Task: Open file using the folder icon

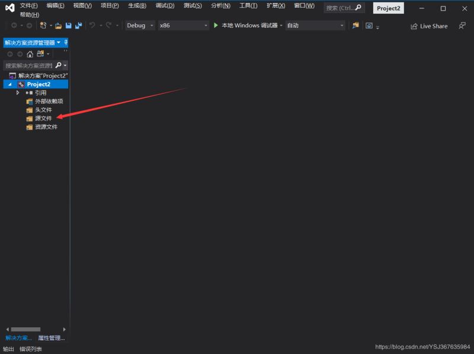Action: point(58,26)
